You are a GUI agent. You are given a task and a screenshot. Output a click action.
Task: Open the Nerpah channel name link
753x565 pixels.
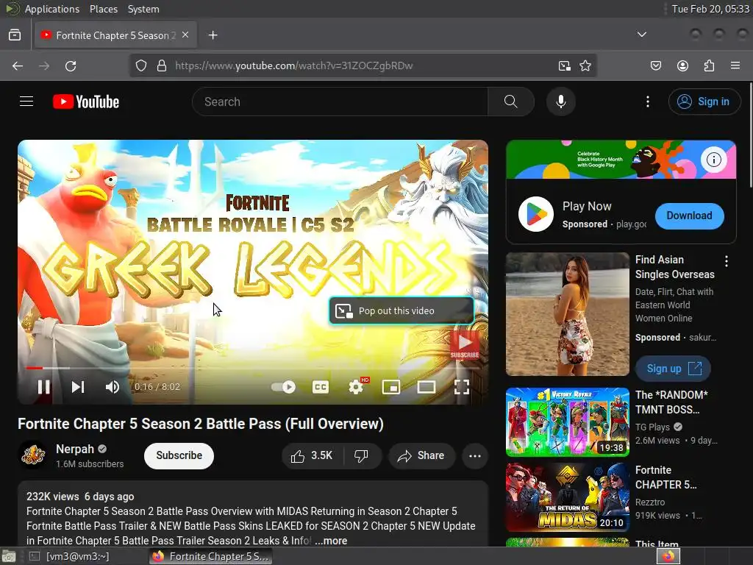(x=75, y=449)
